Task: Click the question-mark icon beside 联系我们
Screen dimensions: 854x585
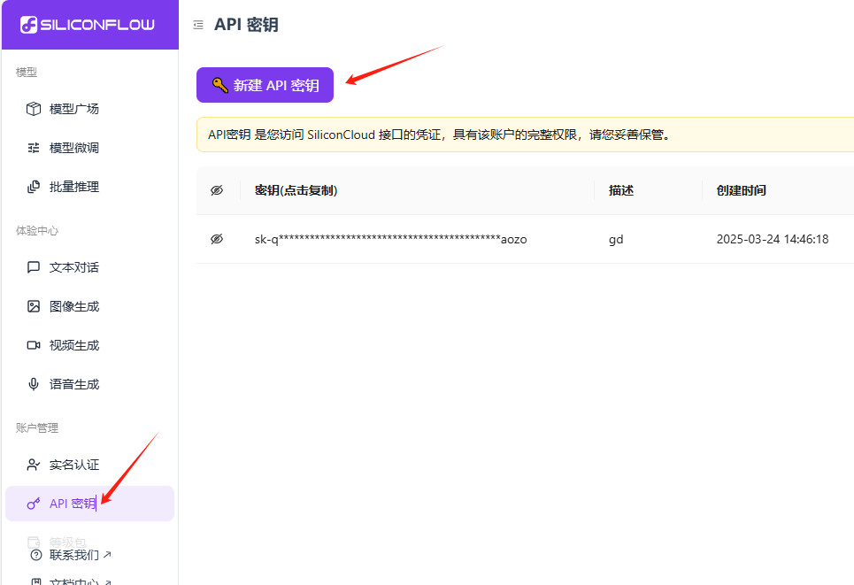Action: click(36, 555)
